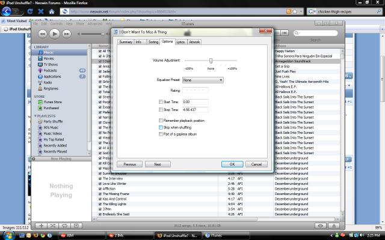This screenshot has height=240, width=385.
Task: Click the iTunes next track button
Action: [x=67, y=34]
